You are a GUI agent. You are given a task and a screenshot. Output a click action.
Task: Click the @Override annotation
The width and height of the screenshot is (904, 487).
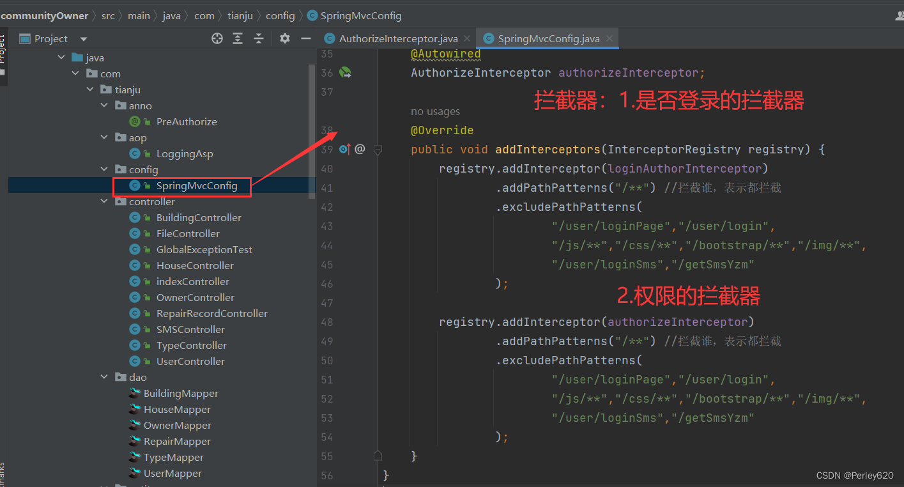[442, 130]
